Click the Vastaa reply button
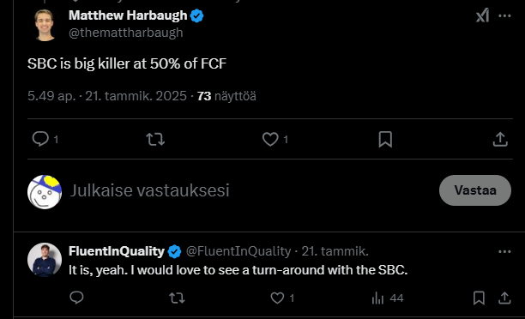The width and height of the screenshot is (525, 319). click(475, 190)
